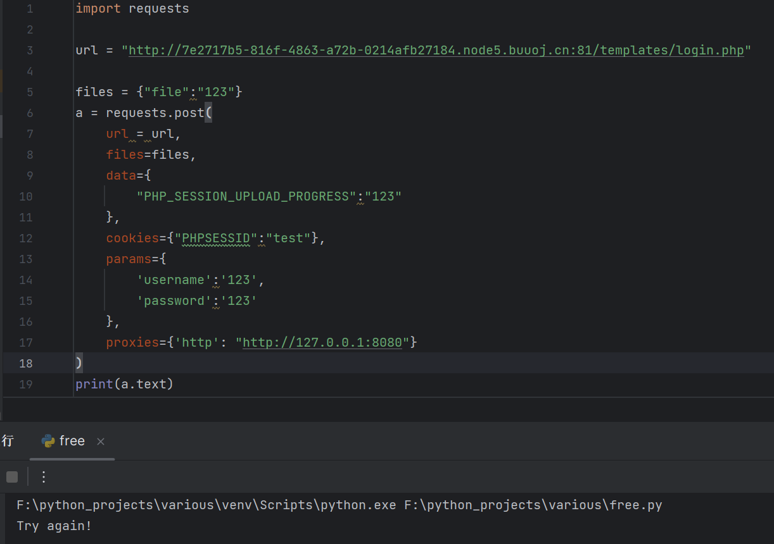Image resolution: width=774 pixels, height=544 pixels.
Task: Click the closing parenthesis on line 18
Action: [79, 363]
